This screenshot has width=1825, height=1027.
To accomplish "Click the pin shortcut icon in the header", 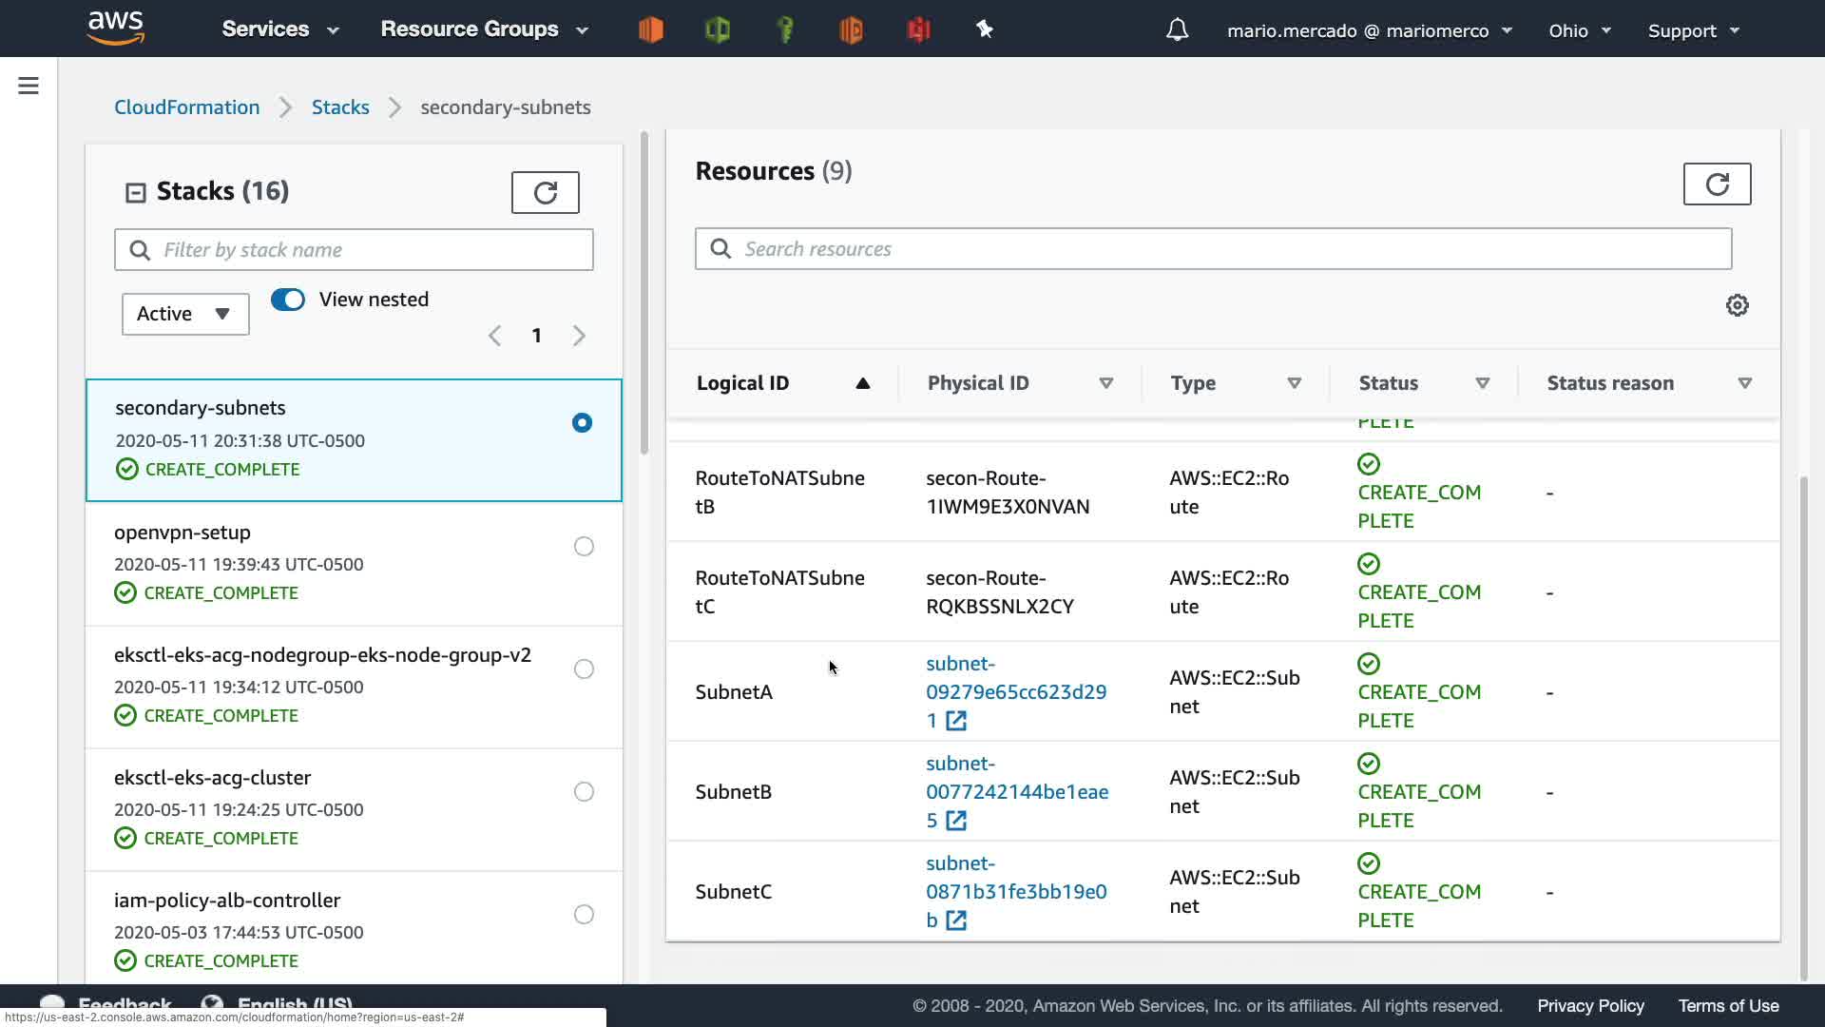I will 985,30.
